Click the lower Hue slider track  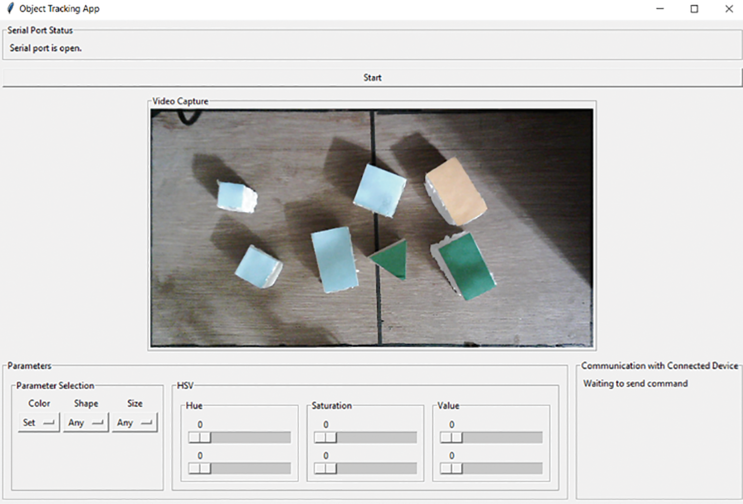(249, 468)
